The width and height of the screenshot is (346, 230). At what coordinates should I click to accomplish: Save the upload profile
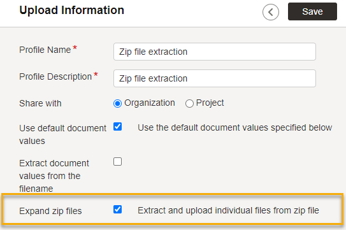point(312,11)
